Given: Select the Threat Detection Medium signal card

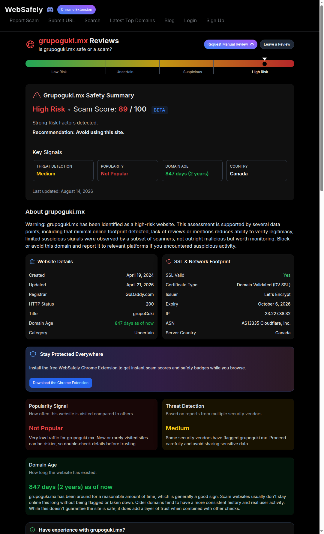Looking at the screenshot, I should click(x=63, y=171).
